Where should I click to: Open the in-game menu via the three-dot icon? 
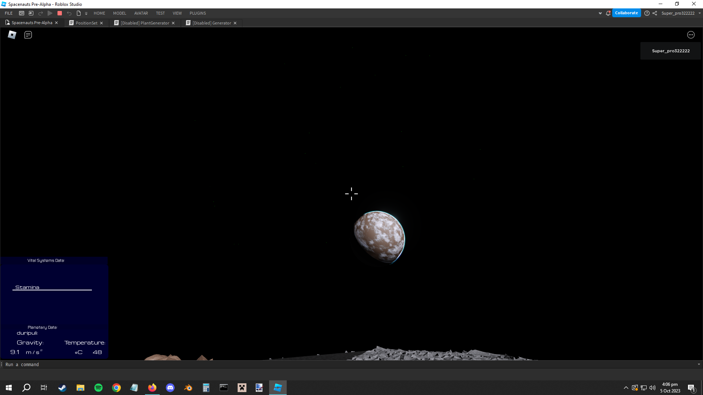tap(691, 35)
